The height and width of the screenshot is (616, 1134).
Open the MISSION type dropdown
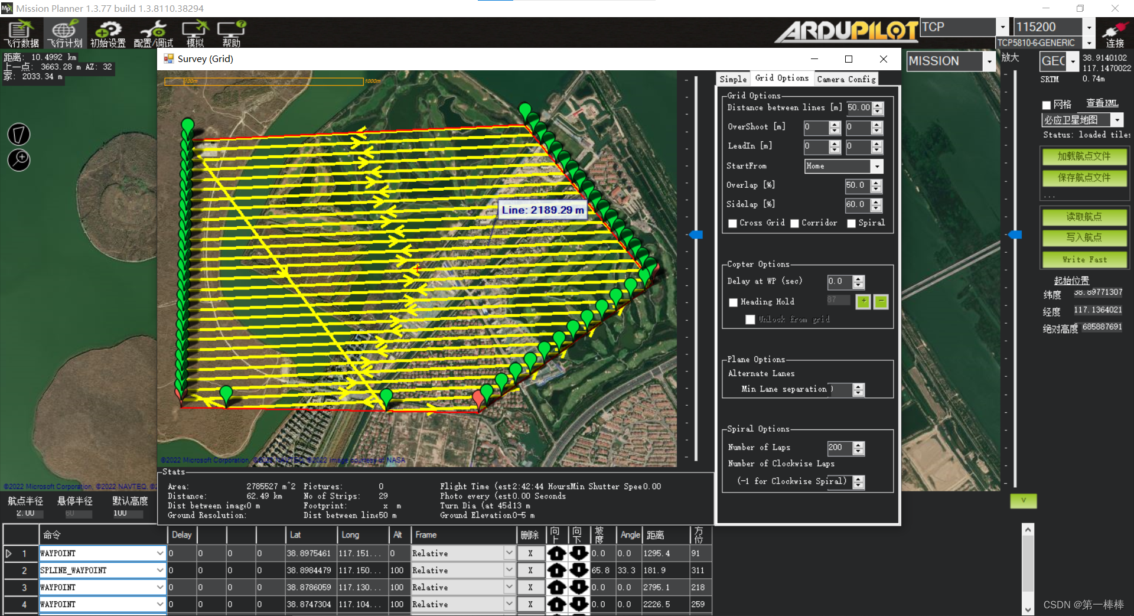[x=989, y=61]
